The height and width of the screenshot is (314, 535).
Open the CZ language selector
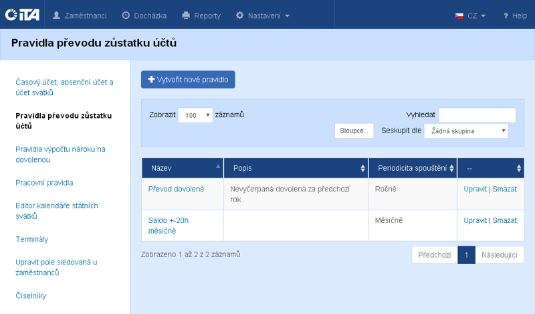pyautogui.click(x=470, y=15)
